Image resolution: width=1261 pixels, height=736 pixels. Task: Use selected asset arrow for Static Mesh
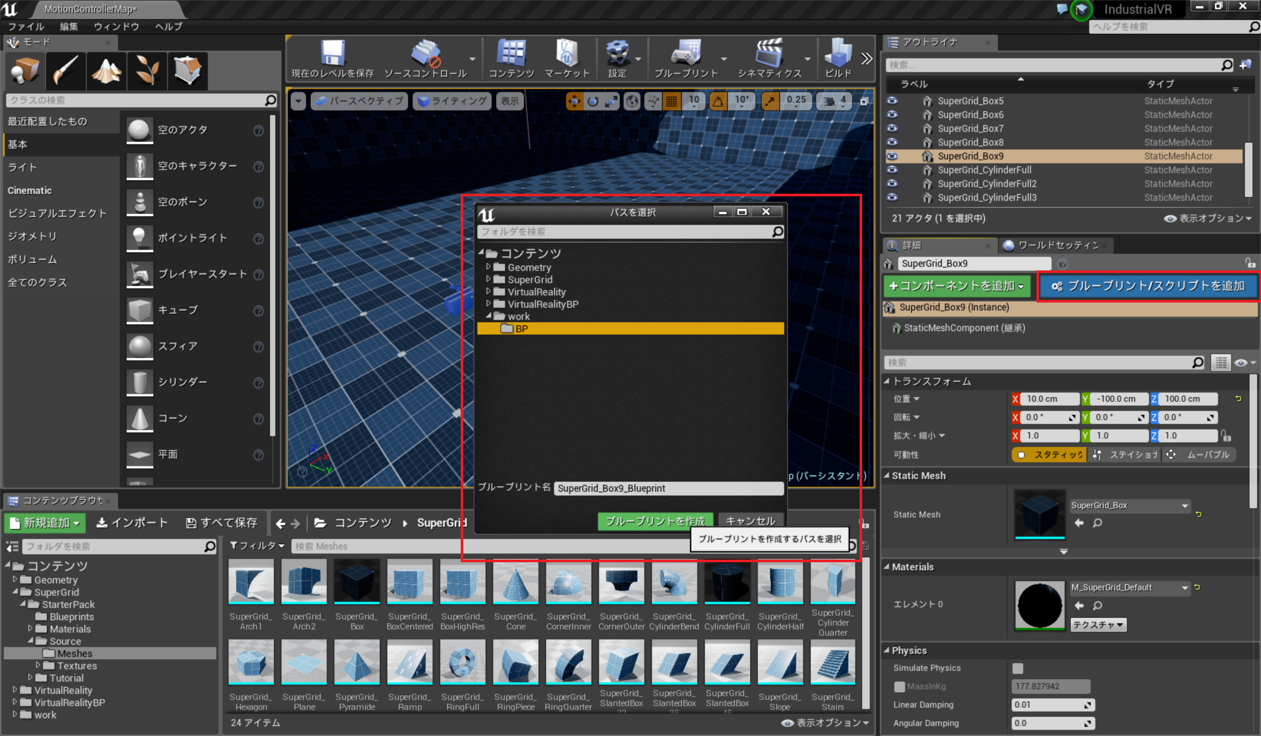(x=1079, y=523)
